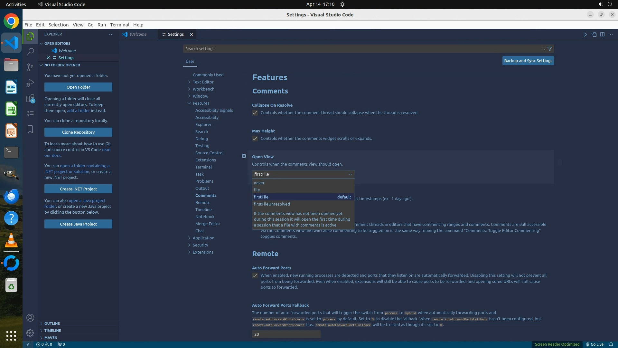
Task: Open the Terminal menu
Action: (119, 24)
